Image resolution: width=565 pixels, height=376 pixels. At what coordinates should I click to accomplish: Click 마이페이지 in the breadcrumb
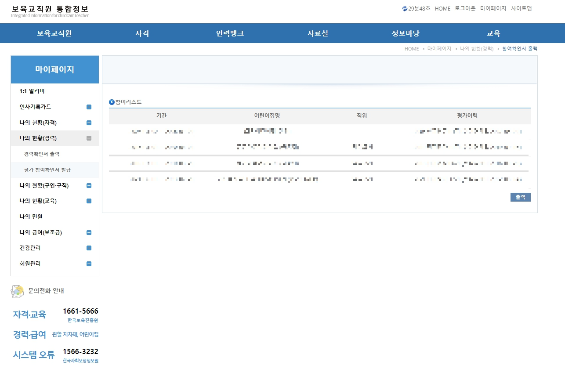coord(439,49)
